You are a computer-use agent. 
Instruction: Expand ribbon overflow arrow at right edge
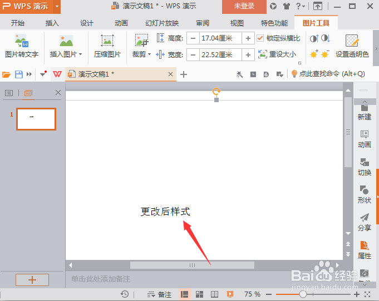[376, 48]
